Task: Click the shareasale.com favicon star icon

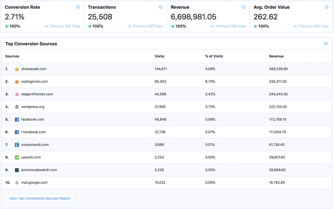Action: 17,69
